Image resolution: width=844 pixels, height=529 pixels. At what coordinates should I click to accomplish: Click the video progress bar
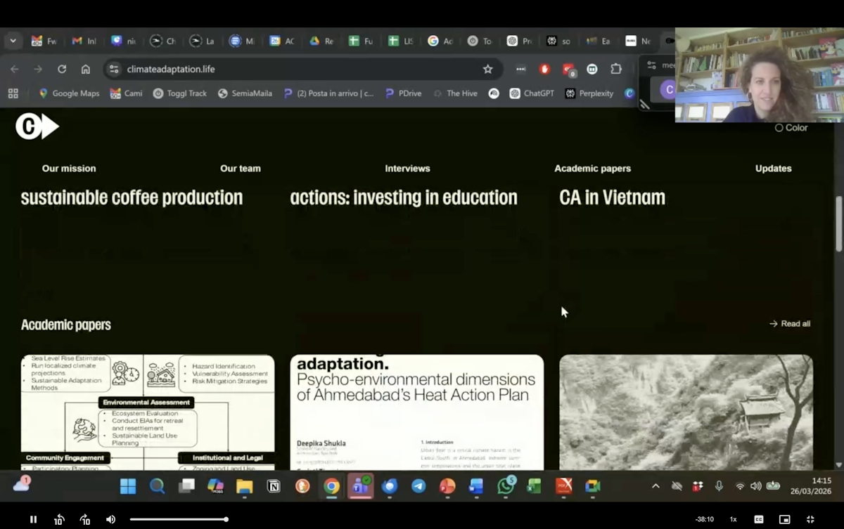[x=178, y=519]
